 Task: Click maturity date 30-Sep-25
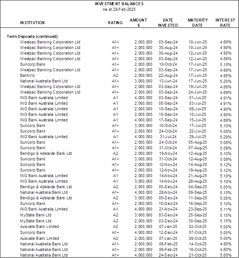[x=198, y=221]
